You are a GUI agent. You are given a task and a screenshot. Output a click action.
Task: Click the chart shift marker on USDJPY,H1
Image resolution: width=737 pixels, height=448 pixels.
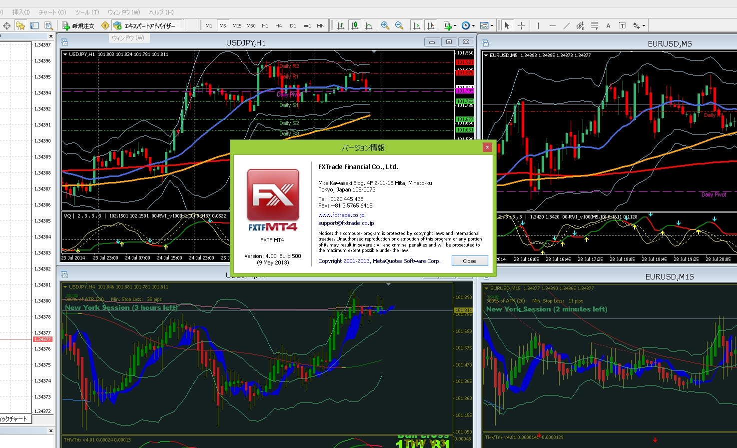[x=374, y=51]
